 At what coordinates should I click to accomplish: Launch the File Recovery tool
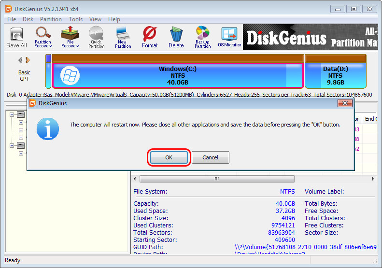pyautogui.click(x=70, y=37)
